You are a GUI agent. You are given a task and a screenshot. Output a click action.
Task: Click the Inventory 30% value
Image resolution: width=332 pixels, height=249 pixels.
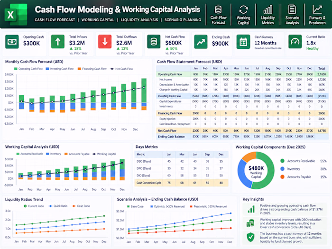[x=323, y=169]
